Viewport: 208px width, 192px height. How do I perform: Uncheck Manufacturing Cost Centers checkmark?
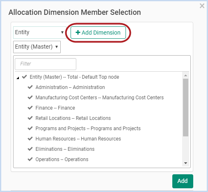[x=30, y=97]
